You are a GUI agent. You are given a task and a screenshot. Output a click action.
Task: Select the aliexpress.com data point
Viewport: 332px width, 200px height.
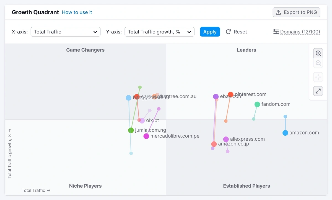pyautogui.click(x=226, y=139)
